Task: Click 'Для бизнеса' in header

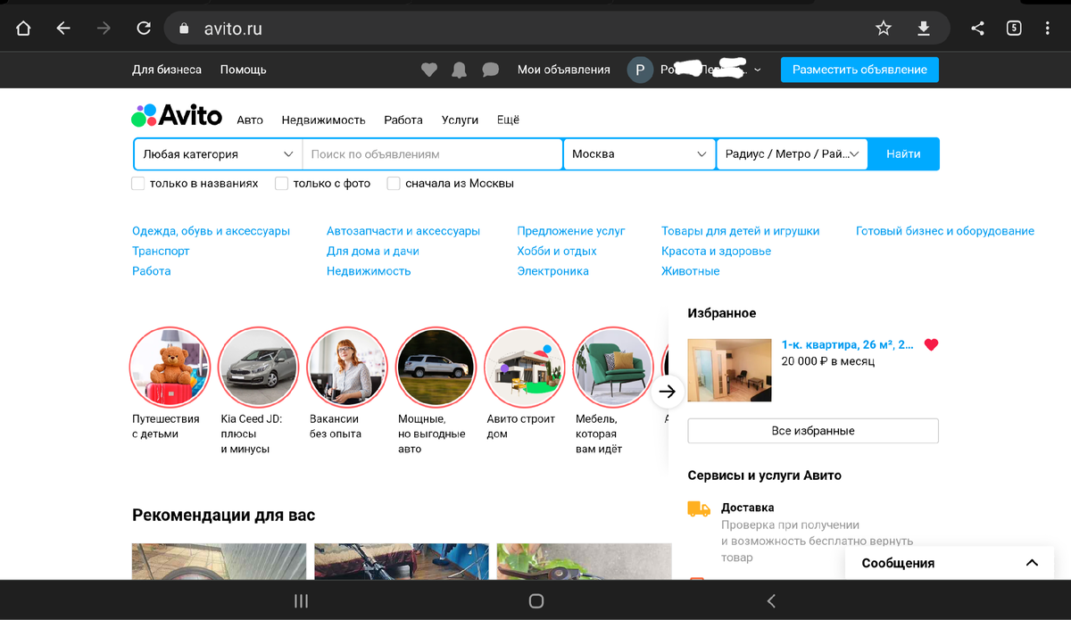Action: [x=167, y=70]
